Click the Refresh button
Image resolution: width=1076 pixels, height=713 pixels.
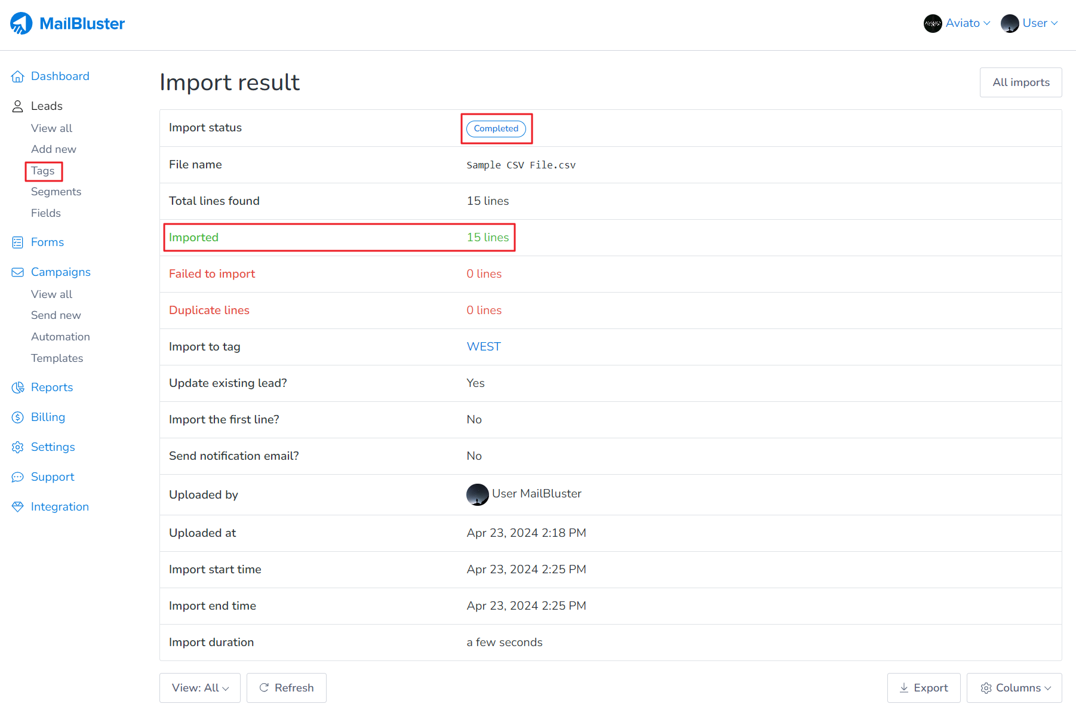[x=287, y=688]
